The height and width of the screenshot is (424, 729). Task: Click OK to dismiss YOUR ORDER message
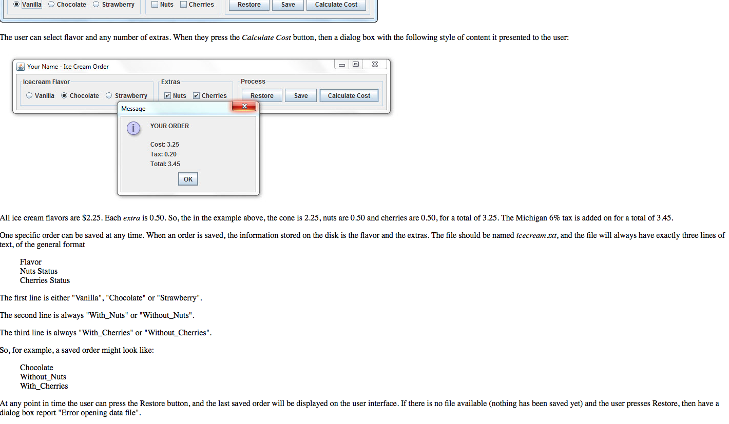(188, 178)
